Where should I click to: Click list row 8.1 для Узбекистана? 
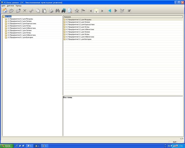tap(123, 37)
